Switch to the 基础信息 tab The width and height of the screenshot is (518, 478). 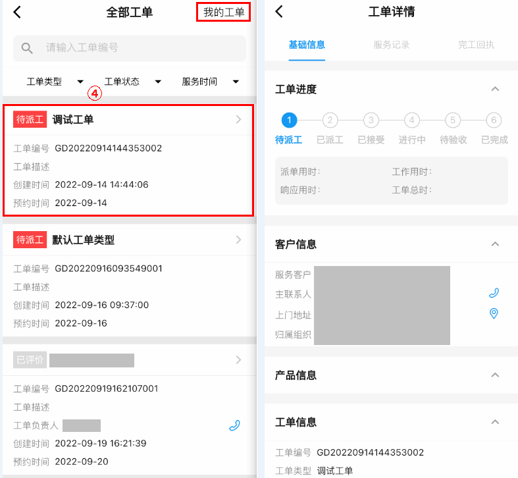coord(307,45)
